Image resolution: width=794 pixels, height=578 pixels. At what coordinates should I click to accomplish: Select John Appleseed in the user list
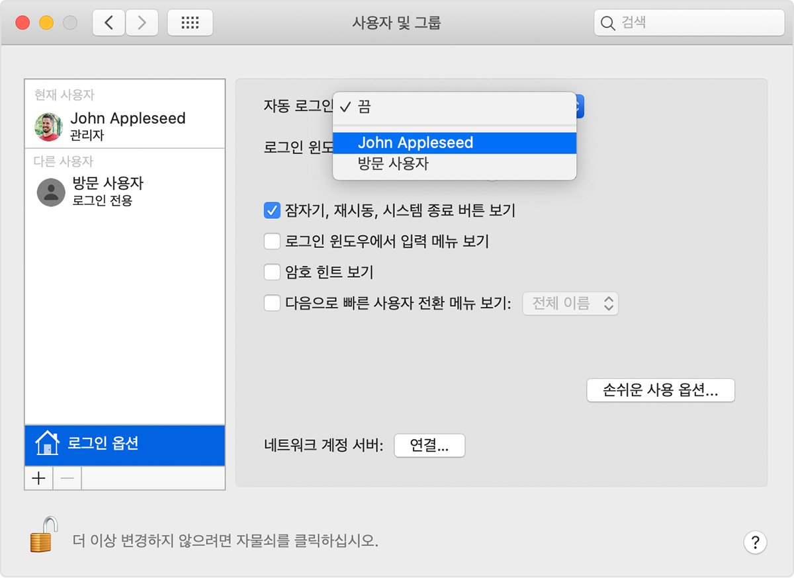pos(124,126)
